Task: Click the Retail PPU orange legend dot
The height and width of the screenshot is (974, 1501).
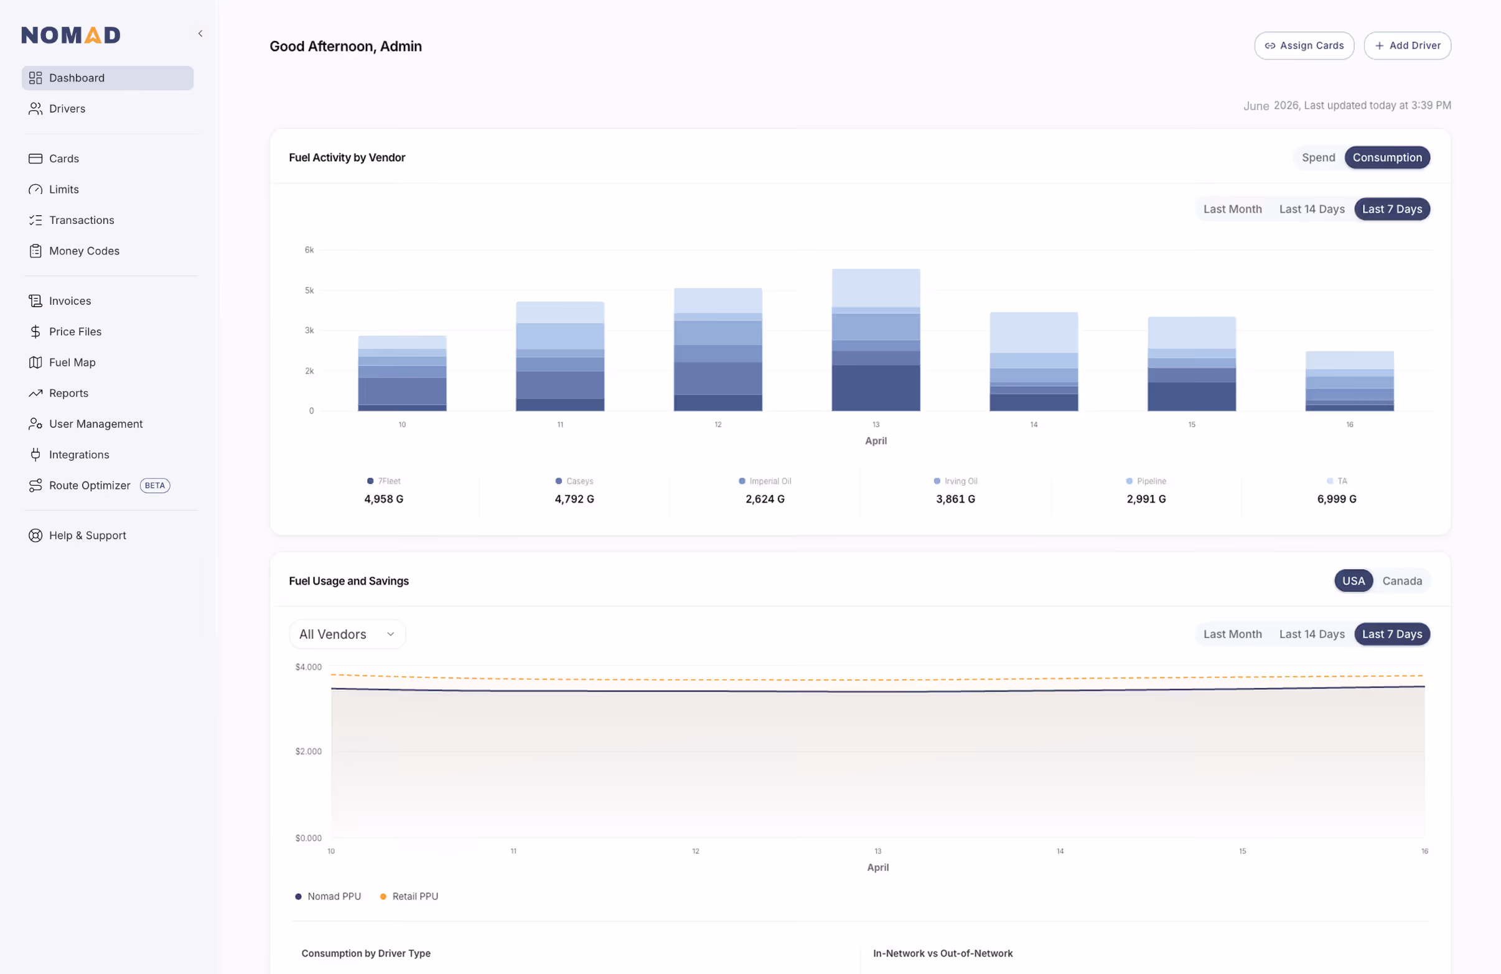Action: pos(383,896)
